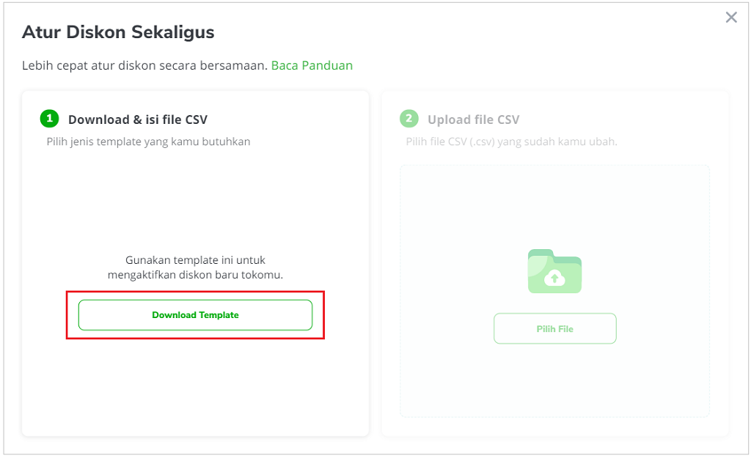The height and width of the screenshot is (458, 751).
Task: Click the word Template on the green outlined button
Action: [x=219, y=315]
